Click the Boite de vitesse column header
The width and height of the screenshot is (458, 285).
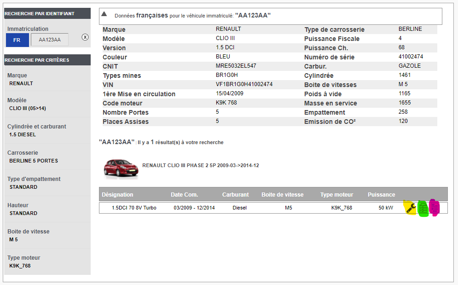[x=283, y=195]
